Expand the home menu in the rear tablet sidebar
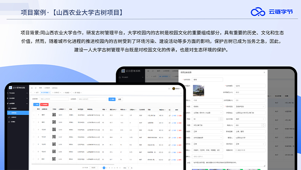Viewport: 301px width, 170px height. coord(131,77)
